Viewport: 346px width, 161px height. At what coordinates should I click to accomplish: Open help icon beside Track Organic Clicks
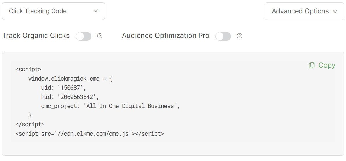[100, 36]
